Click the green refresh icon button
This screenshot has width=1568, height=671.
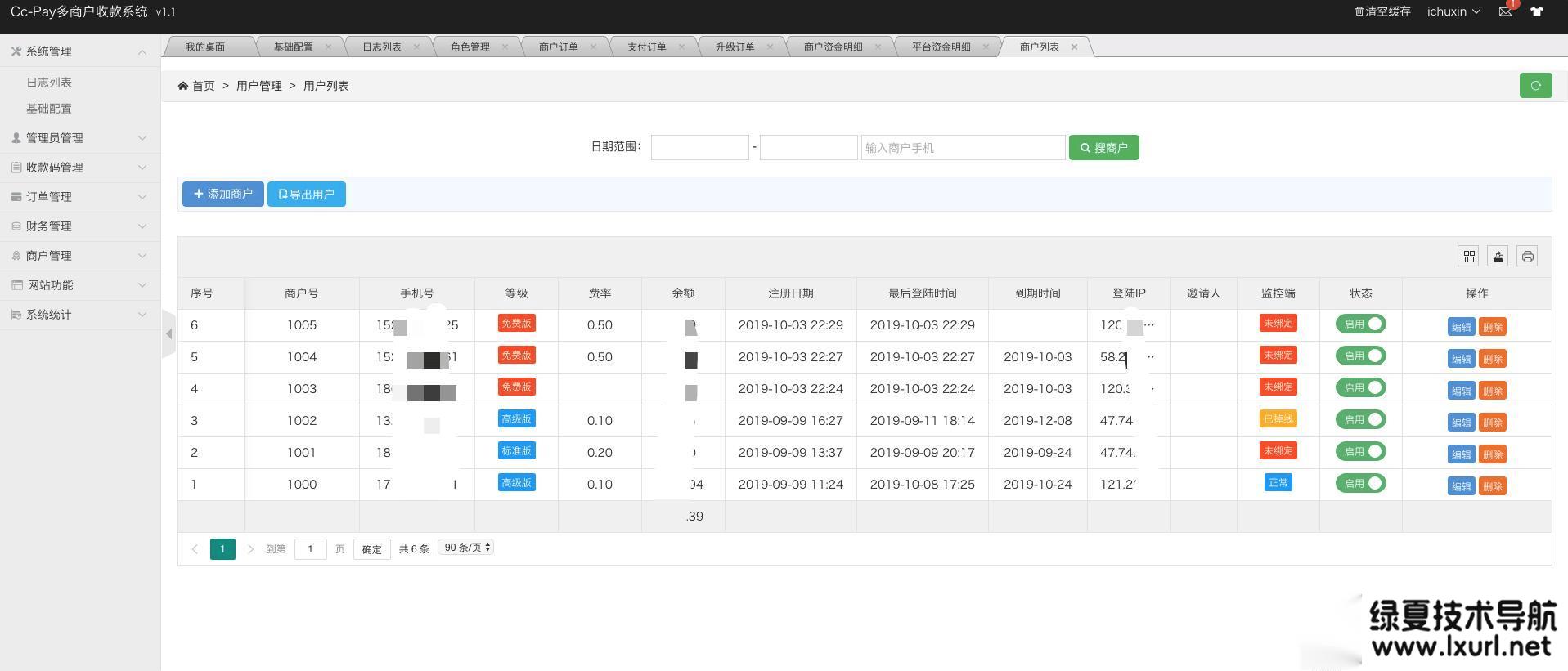click(1535, 86)
